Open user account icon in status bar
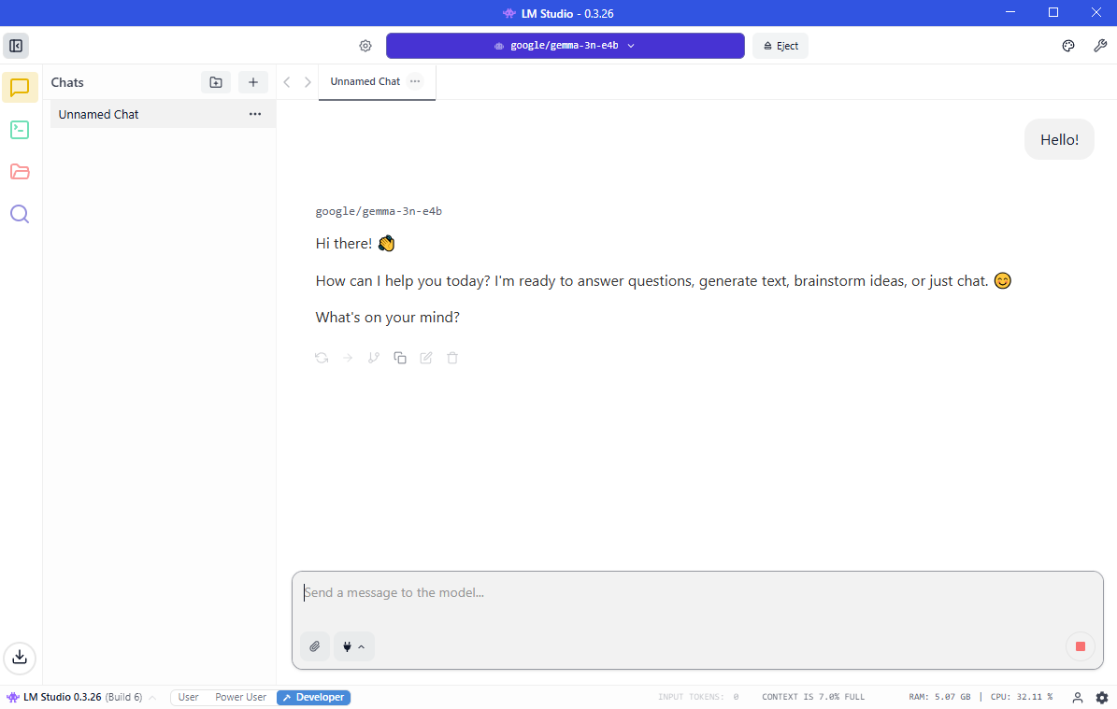The width and height of the screenshot is (1117, 709). tap(1078, 698)
